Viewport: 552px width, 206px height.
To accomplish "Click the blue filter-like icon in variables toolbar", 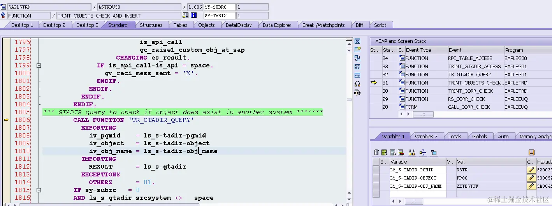I will 434,152.
